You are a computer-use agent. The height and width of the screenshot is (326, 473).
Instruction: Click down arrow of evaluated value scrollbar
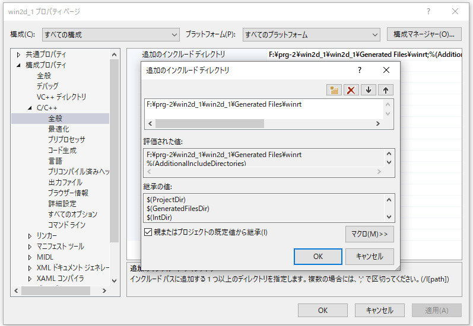389,162
